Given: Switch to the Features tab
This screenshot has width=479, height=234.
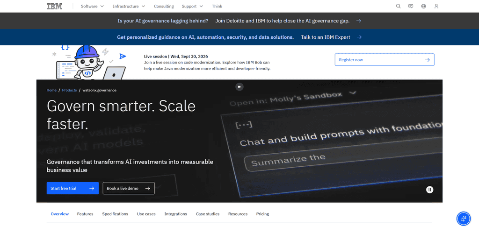Looking at the screenshot, I should 85,214.
